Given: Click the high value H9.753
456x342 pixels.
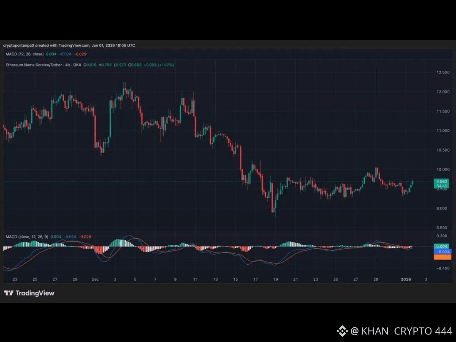Looking at the screenshot, I should pyautogui.click(x=105, y=65).
